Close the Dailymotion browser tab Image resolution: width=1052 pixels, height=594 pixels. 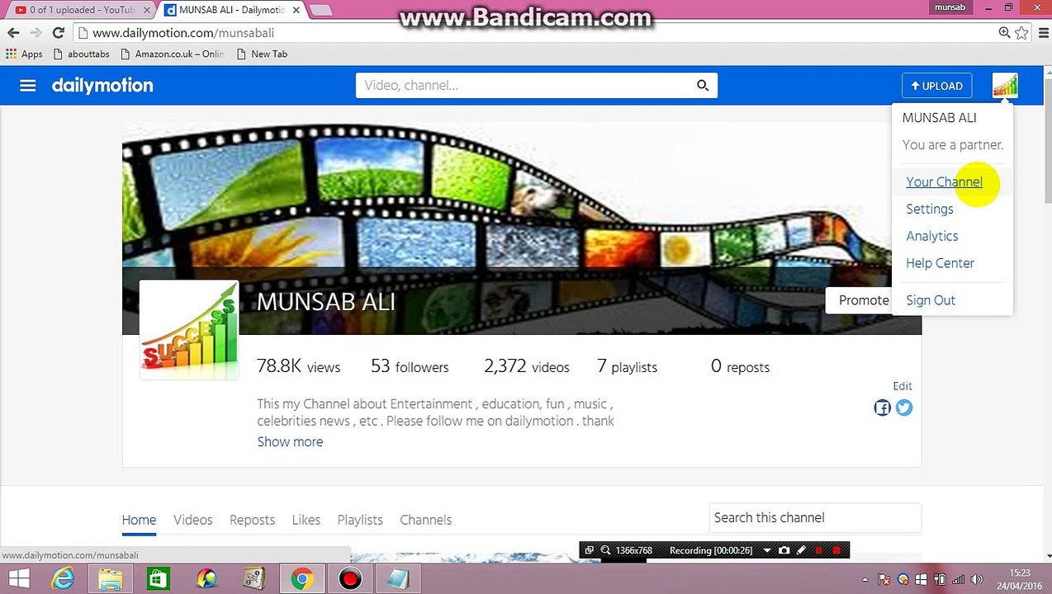pos(296,10)
